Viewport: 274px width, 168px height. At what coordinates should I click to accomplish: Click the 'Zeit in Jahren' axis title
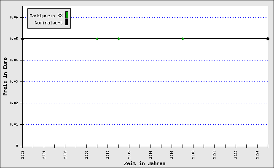click(145, 163)
